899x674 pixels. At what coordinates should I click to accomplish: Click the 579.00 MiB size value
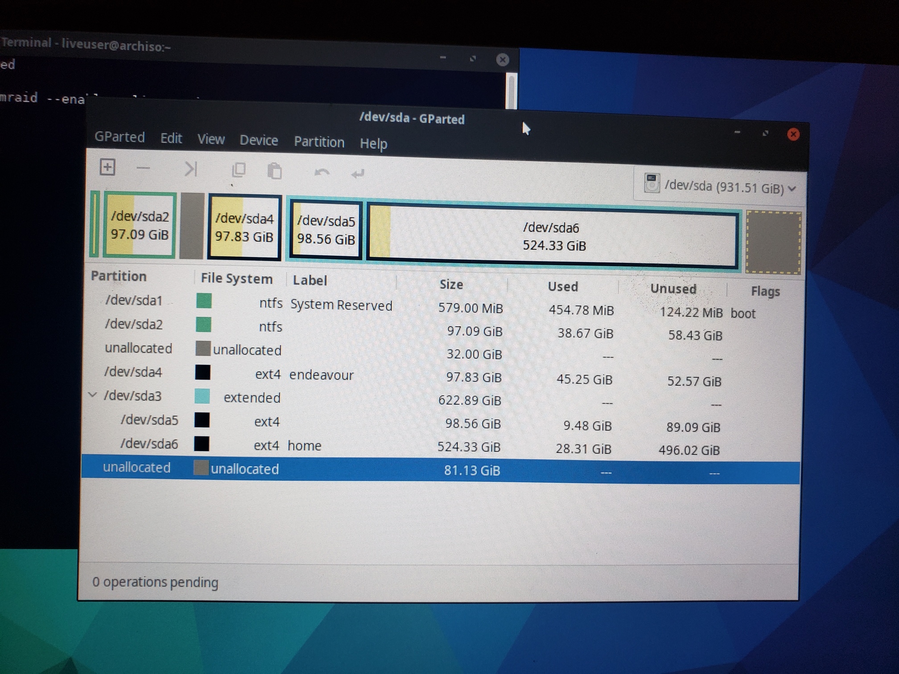pos(470,308)
